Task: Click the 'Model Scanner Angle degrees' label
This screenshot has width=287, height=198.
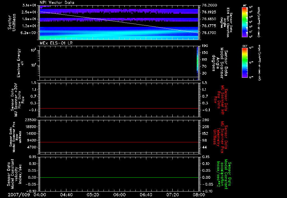Action: coord(220,63)
